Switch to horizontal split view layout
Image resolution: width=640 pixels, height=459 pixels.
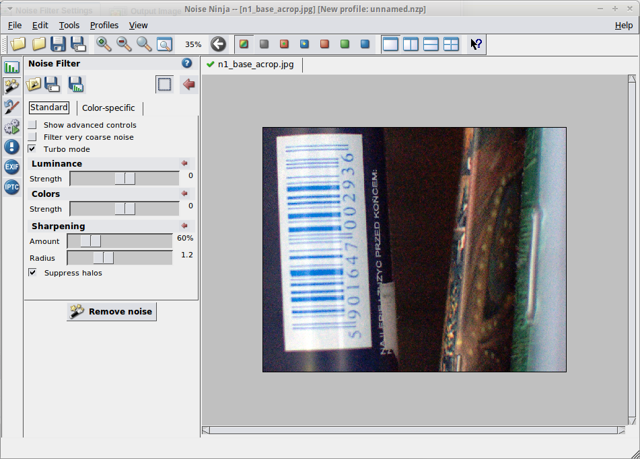pyautogui.click(x=431, y=44)
